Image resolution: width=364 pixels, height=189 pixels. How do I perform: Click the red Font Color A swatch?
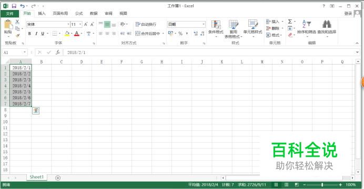click(x=77, y=34)
